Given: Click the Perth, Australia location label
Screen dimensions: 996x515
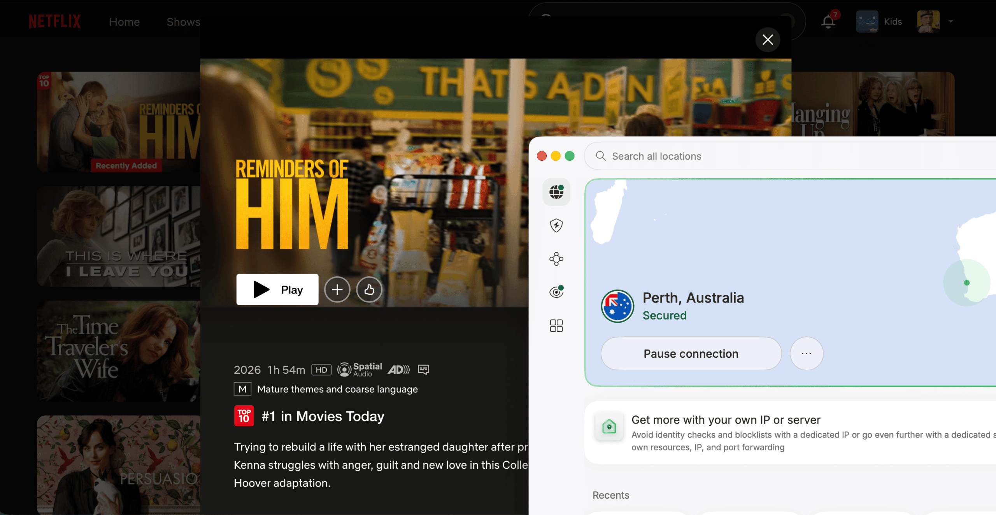Looking at the screenshot, I should (693, 298).
